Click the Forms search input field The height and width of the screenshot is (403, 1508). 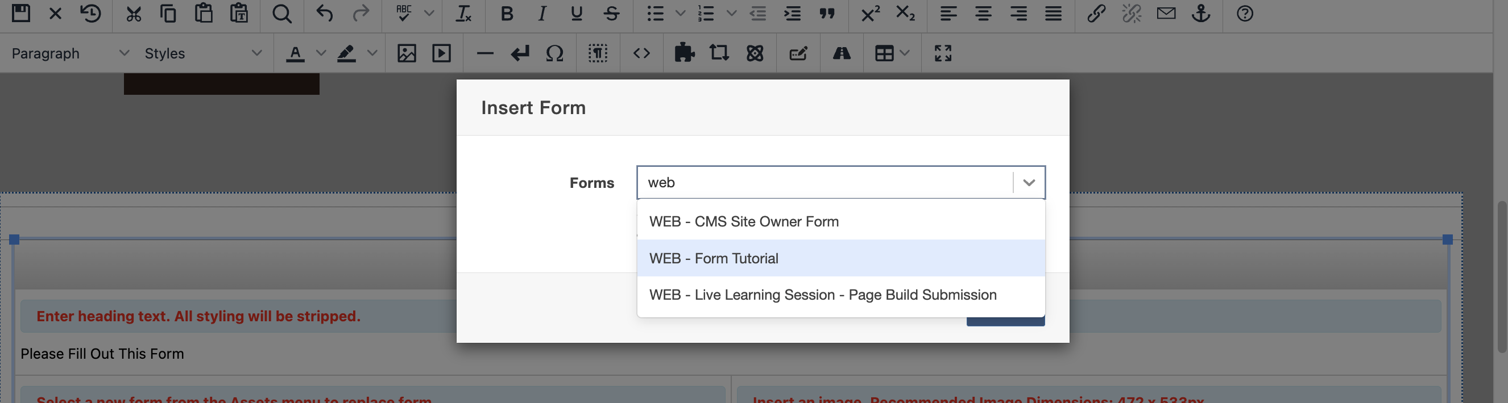coord(825,183)
